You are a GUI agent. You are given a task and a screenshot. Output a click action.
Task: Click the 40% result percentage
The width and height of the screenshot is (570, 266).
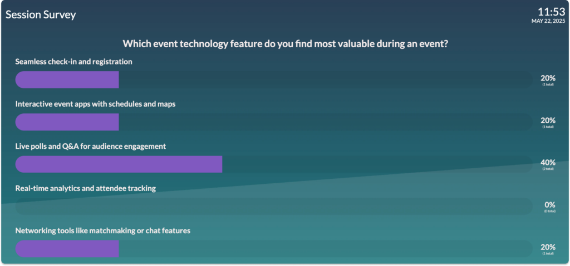click(x=548, y=163)
